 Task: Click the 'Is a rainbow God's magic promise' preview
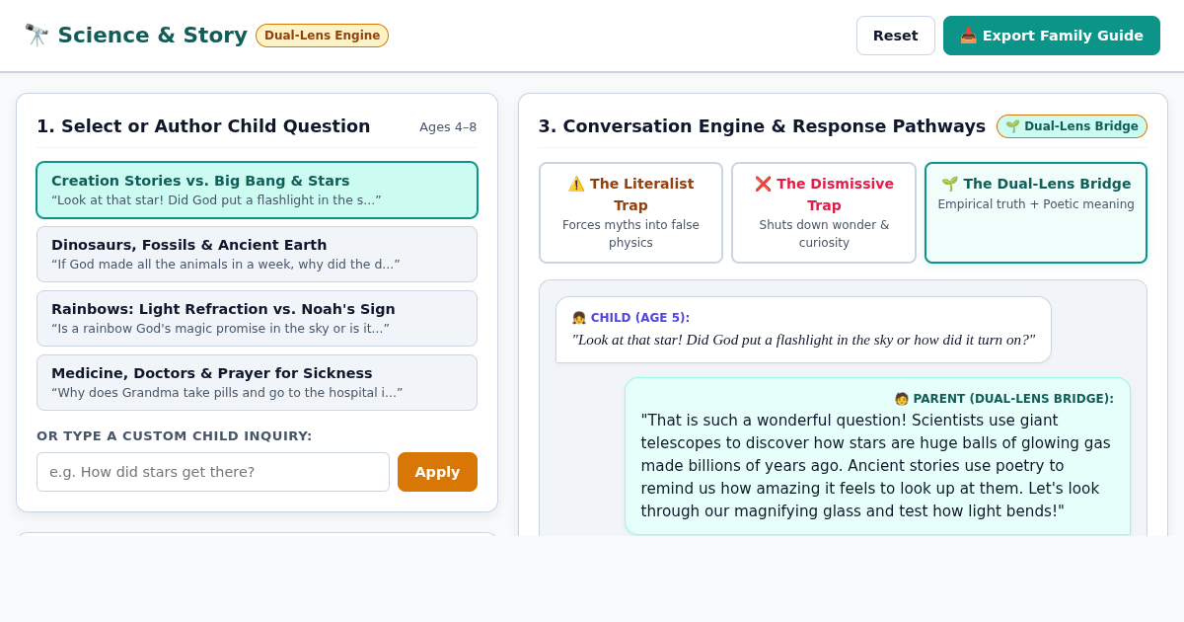pos(220,329)
